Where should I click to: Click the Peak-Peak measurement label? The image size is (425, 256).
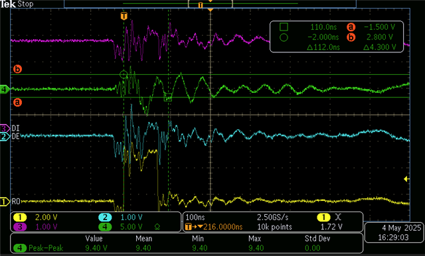tap(46, 248)
